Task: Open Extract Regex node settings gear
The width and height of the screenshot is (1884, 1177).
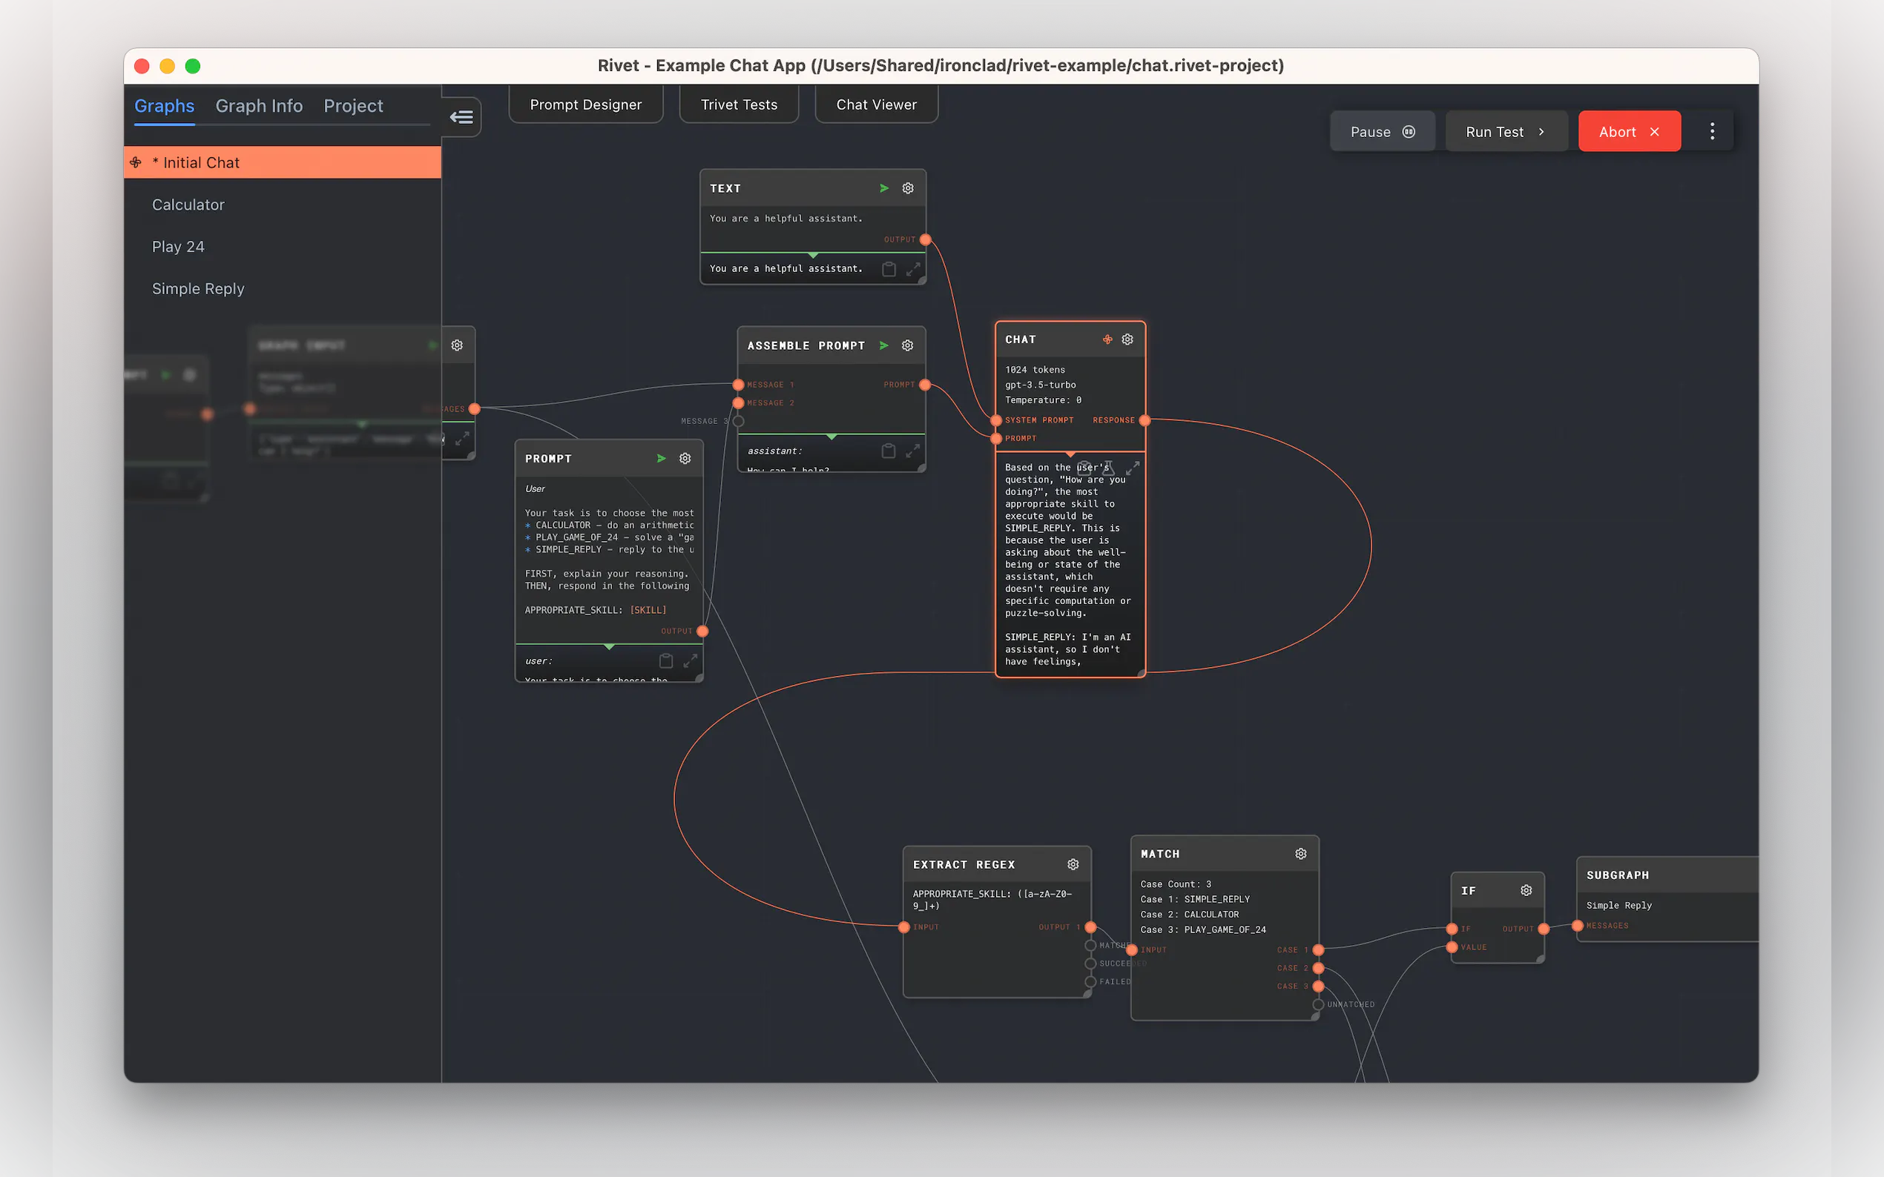Action: coord(1073,865)
